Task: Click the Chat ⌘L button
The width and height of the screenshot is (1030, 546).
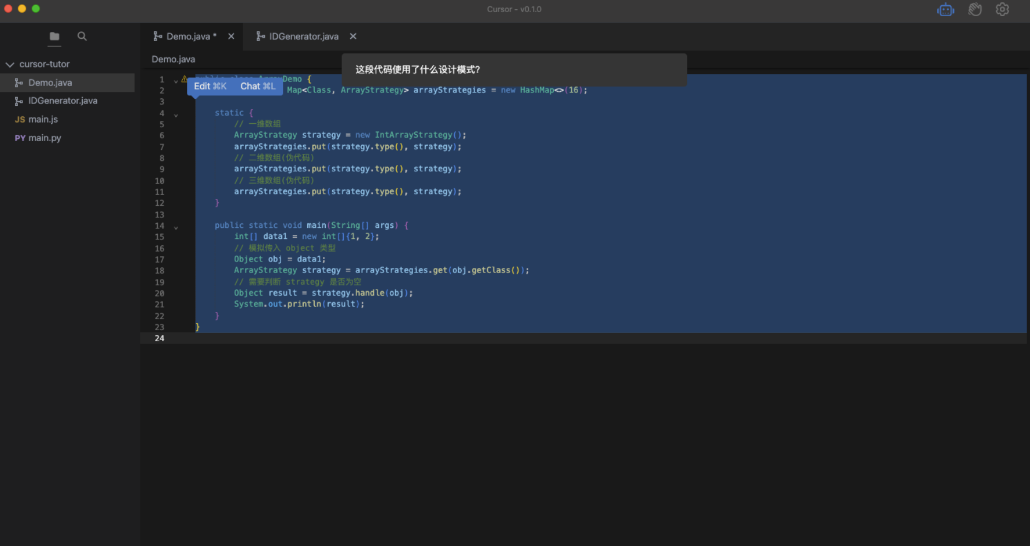Action: tap(257, 86)
